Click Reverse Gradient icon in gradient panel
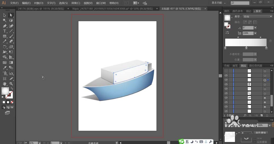The height and width of the screenshot is (144, 274). click(x=227, y=32)
